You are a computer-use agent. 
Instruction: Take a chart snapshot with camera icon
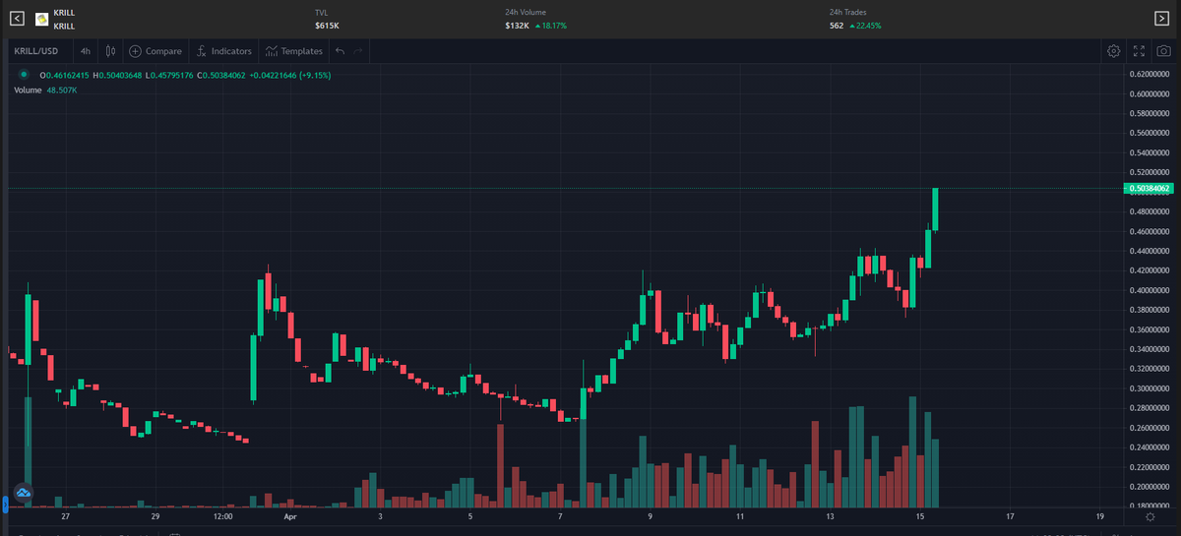pyautogui.click(x=1163, y=51)
